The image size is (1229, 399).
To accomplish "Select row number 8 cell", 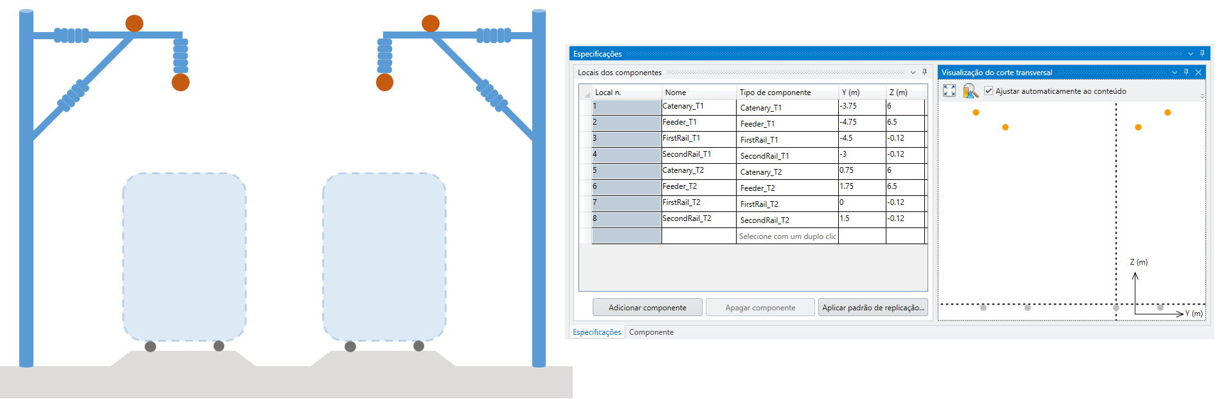I will pos(627,220).
